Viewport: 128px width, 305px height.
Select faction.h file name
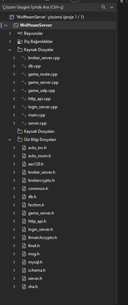coord(36,205)
